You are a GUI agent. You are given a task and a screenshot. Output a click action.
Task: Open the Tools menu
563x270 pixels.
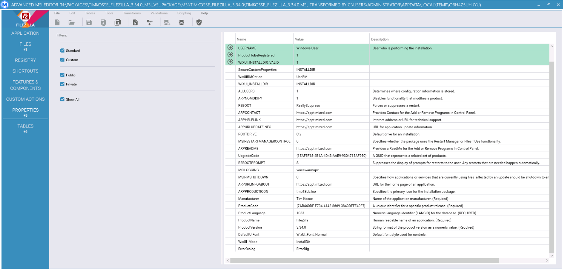tap(109, 13)
